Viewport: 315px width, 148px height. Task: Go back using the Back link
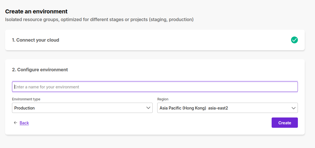[x=24, y=123]
